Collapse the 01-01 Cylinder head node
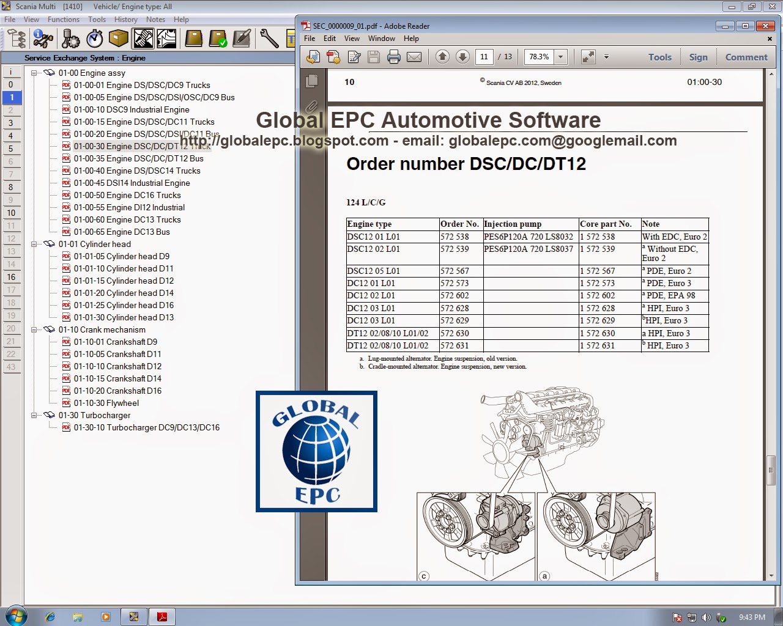 (34, 244)
